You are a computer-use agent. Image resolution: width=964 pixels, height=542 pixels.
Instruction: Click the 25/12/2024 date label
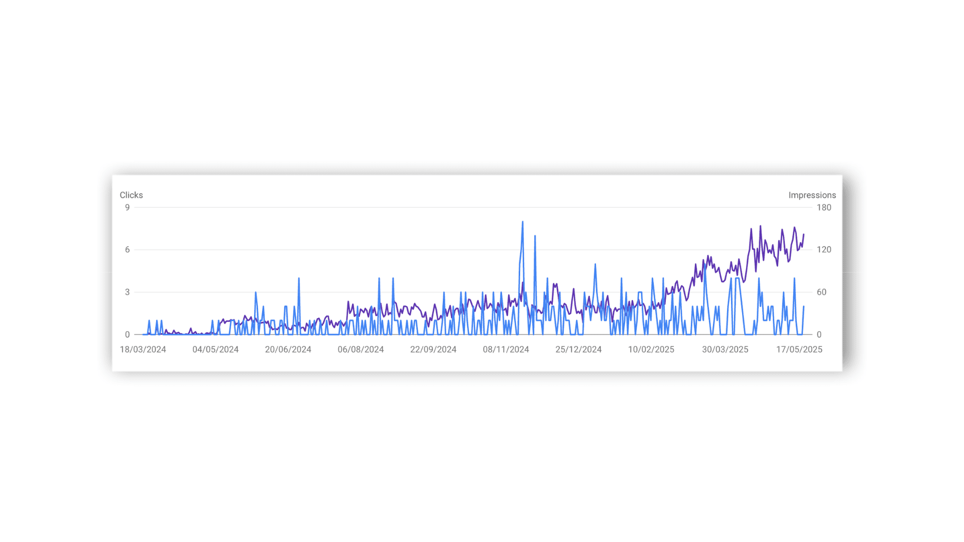click(578, 349)
